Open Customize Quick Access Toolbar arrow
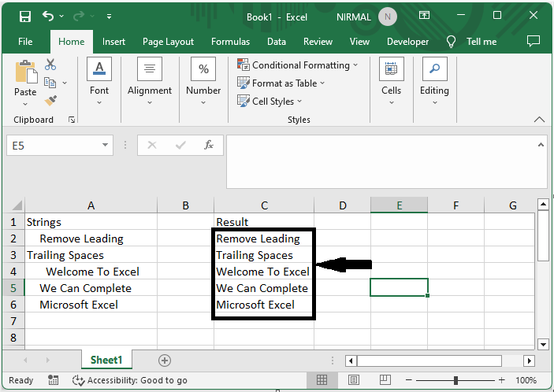Viewport: 554px width, 392px height. (x=110, y=17)
